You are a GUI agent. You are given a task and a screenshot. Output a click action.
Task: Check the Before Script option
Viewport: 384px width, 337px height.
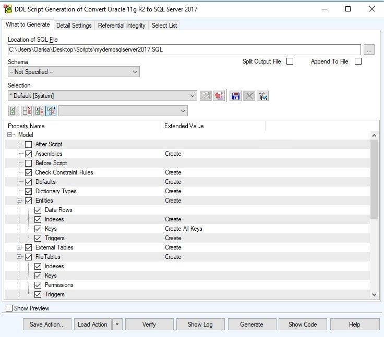[28, 163]
